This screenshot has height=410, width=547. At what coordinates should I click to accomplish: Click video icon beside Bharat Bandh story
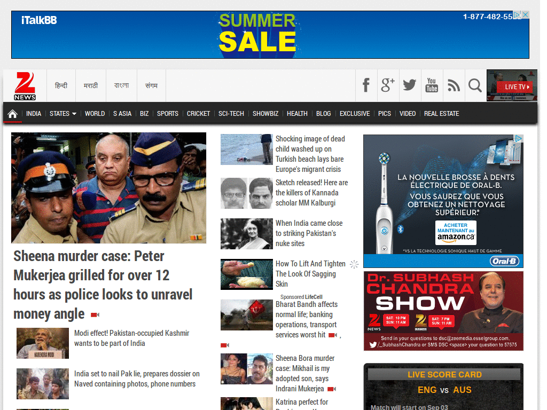click(x=332, y=335)
